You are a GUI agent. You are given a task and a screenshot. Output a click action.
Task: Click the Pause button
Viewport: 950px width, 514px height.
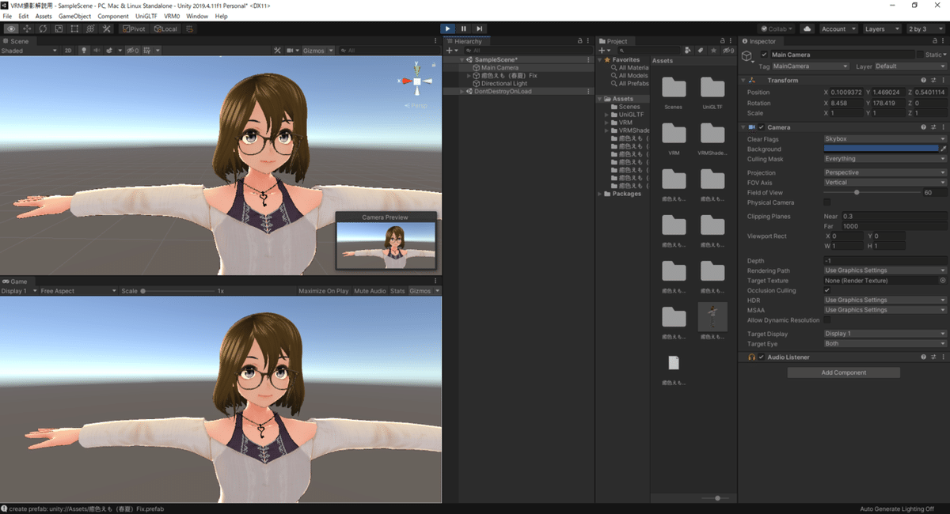pos(463,28)
